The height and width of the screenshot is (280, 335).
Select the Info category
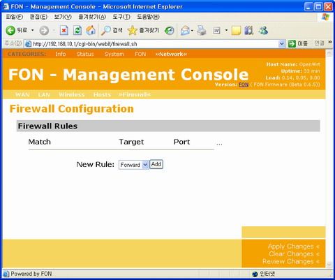click(61, 54)
